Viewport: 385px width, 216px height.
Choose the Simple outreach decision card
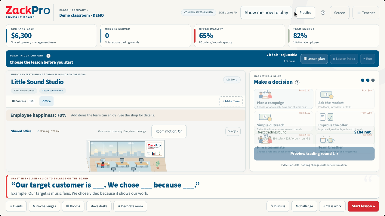(283, 121)
